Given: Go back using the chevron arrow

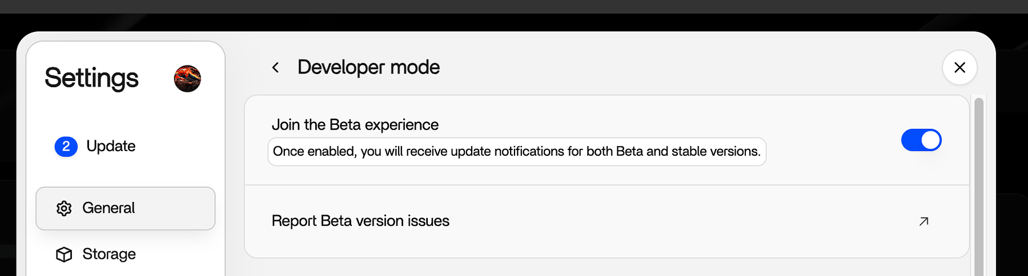Looking at the screenshot, I should coord(275,68).
